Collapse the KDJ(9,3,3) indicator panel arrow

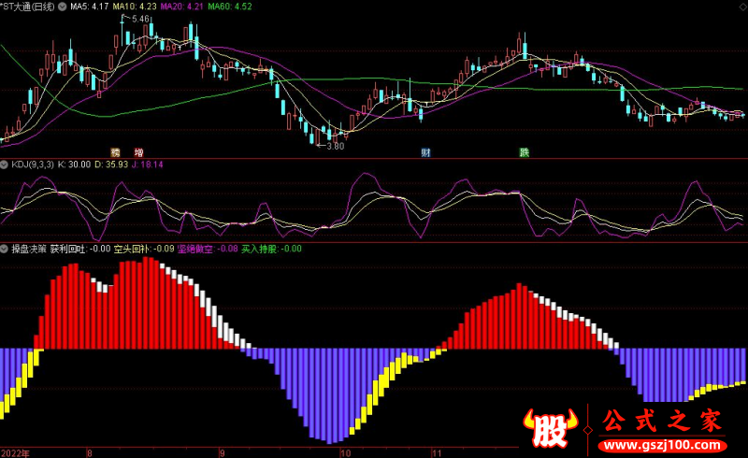tap(5, 165)
